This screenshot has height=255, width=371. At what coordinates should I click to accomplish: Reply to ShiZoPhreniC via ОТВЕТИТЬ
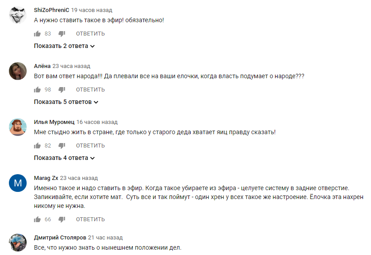pos(90,34)
